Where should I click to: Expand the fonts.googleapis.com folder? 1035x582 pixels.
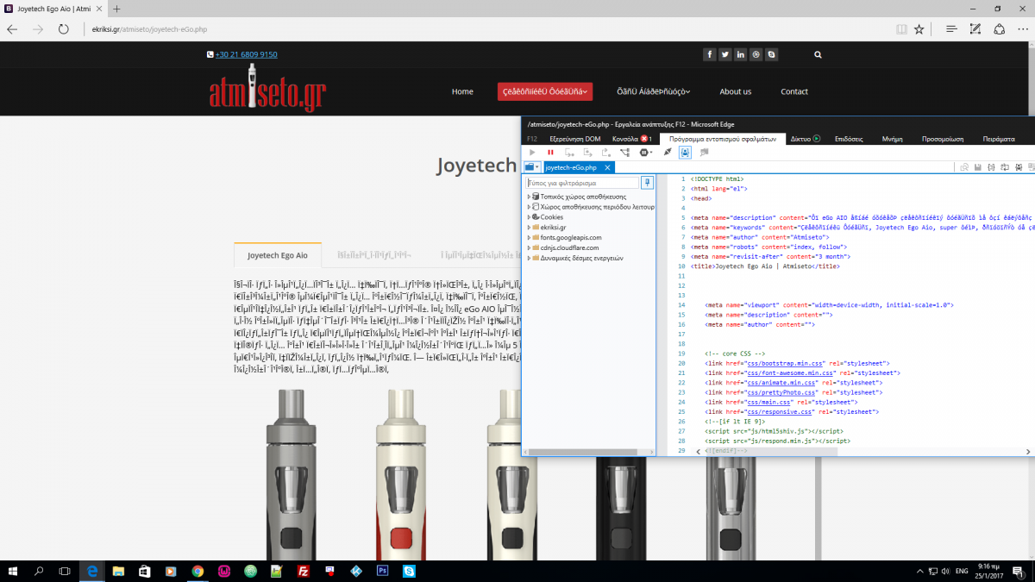[x=529, y=237]
